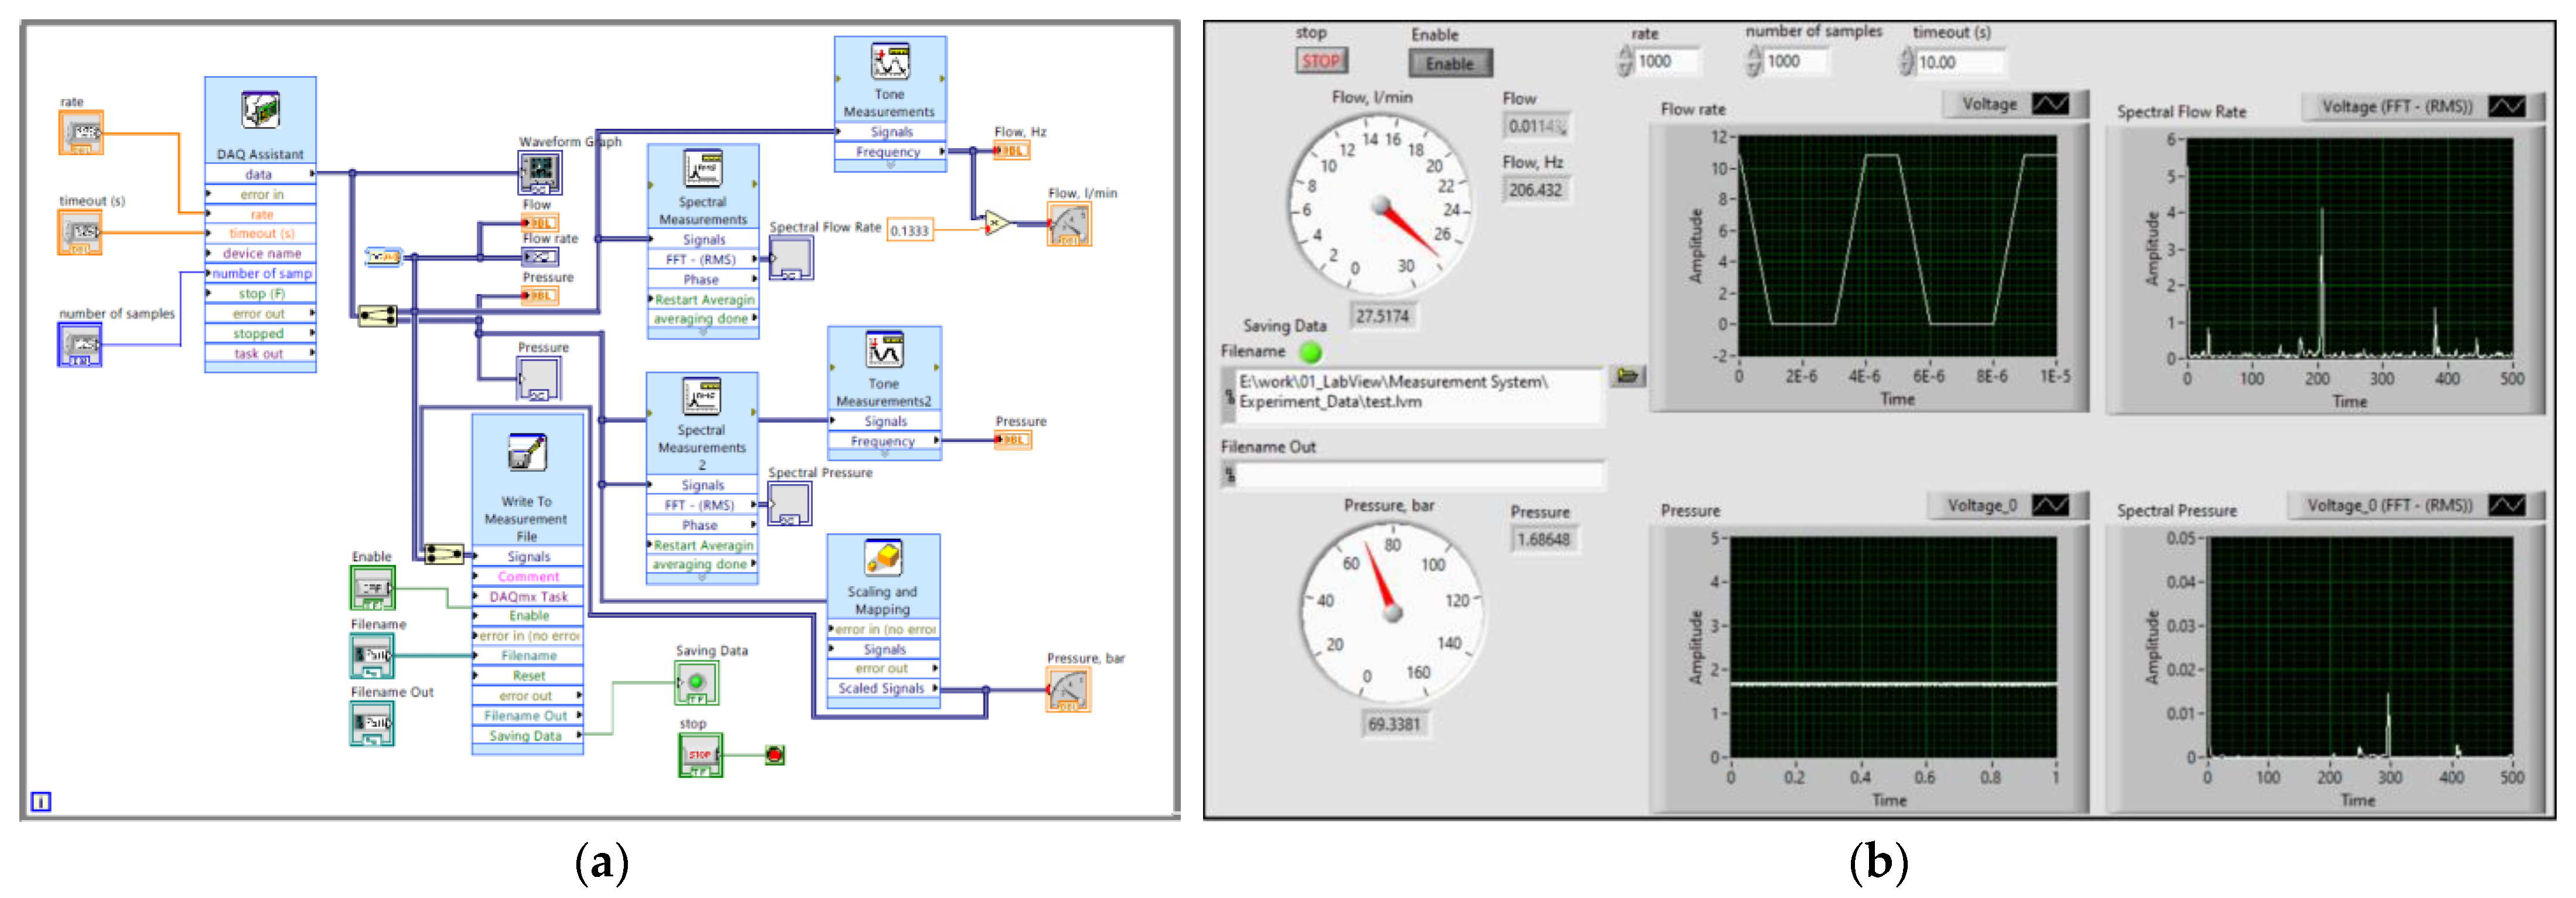This screenshot has width=2576, height=898.
Task: Select the rate control terminal in diagram
Action: click(81, 133)
